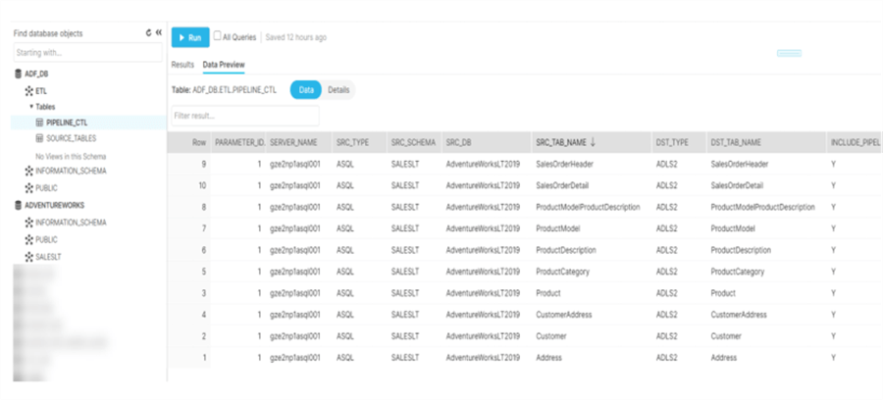Switch to the Data toggle view
The height and width of the screenshot is (400, 883).
(x=305, y=89)
